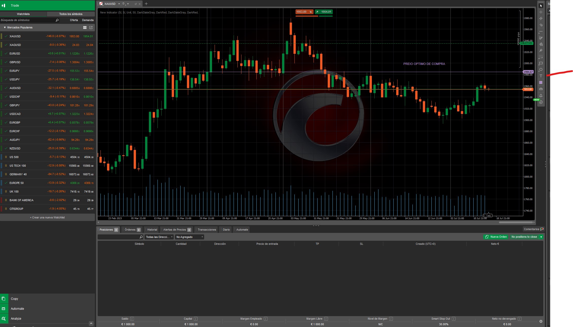Open the Todos los símbolos tab
Viewport: 573px width, 327px height.
pyautogui.click(x=71, y=14)
